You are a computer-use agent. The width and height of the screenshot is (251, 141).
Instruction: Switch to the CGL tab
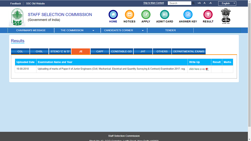(x=20, y=51)
